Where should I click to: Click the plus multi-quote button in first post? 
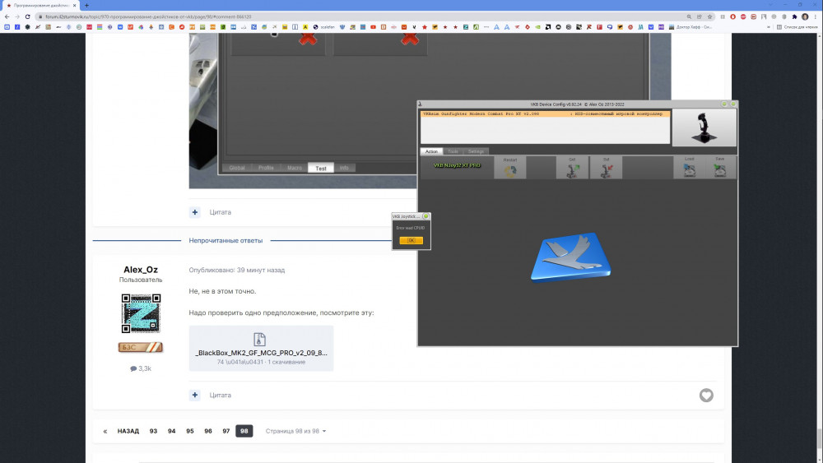pyautogui.click(x=195, y=212)
